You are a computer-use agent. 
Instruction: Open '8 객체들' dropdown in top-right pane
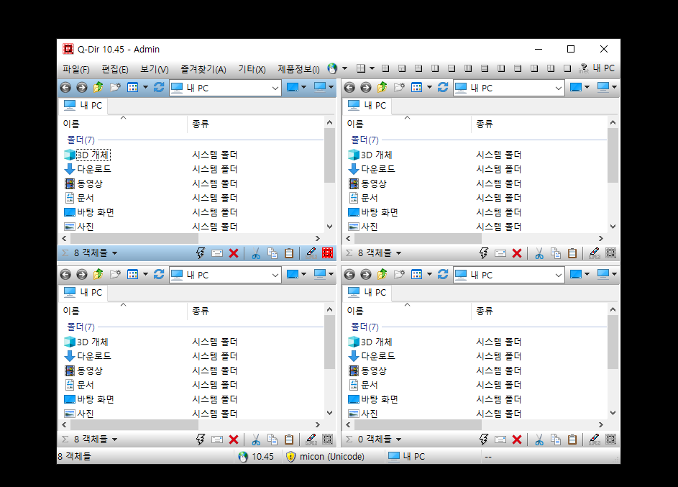(x=398, y=253)
